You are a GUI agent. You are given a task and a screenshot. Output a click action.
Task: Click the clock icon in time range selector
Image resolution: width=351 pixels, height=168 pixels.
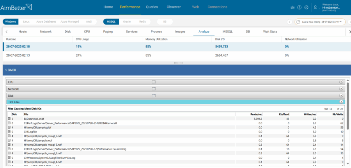pos(298,22)
